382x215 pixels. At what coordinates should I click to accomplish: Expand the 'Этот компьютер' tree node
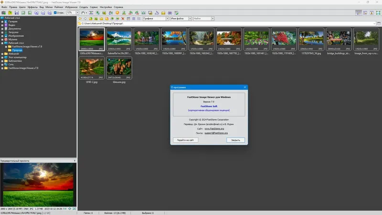2,57
